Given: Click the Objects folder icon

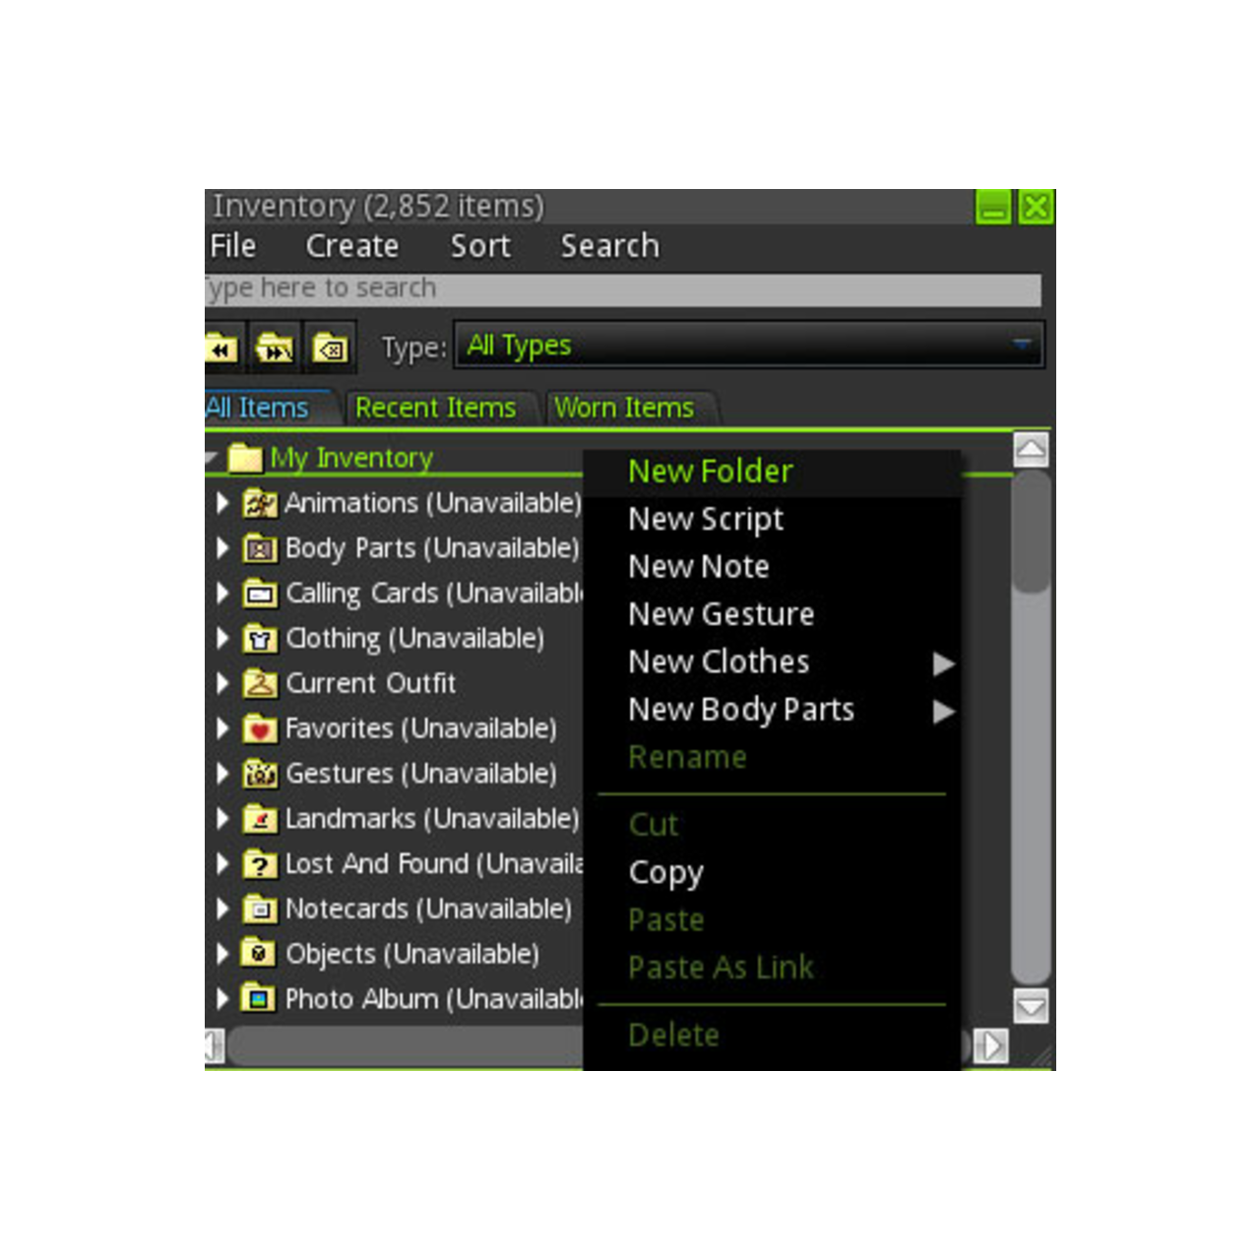Looking at the screenshot, I should tap(260, 953).
